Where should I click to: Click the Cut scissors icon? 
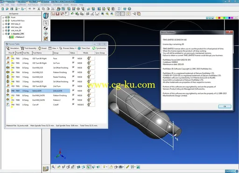39,9
